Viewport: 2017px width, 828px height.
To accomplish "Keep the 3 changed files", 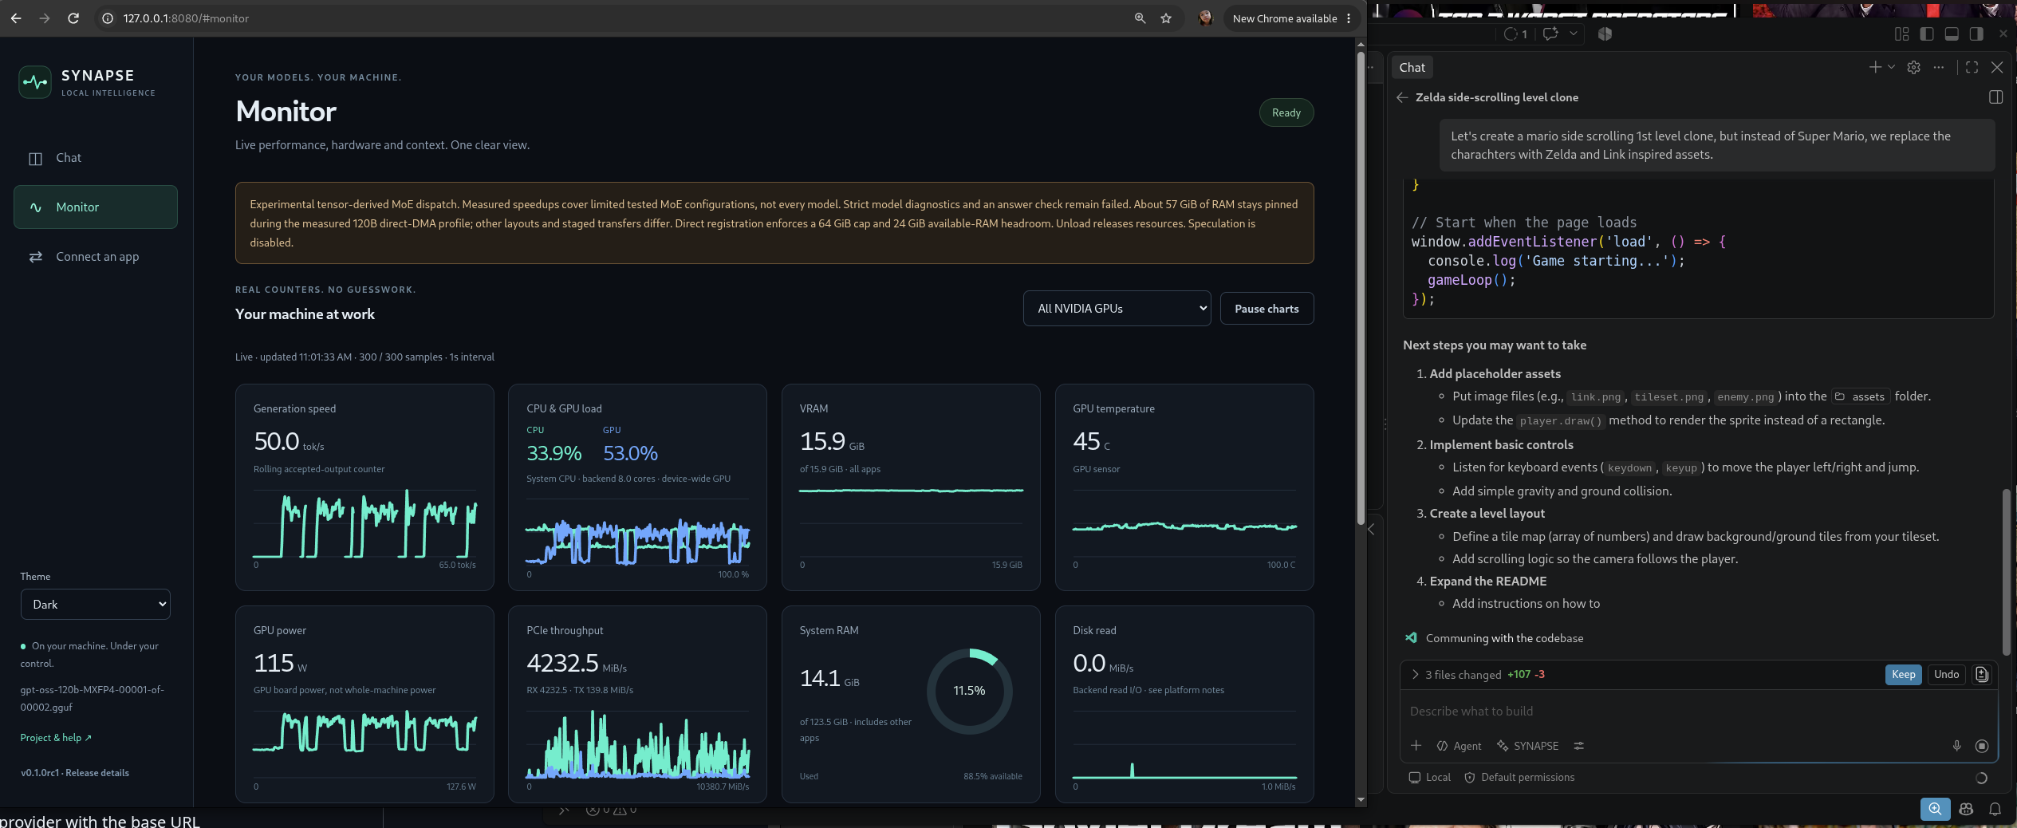I will (1903, 675).
